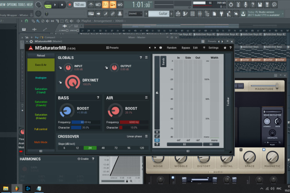Adjust the Air Character 10.0% bar

(134, 128)
